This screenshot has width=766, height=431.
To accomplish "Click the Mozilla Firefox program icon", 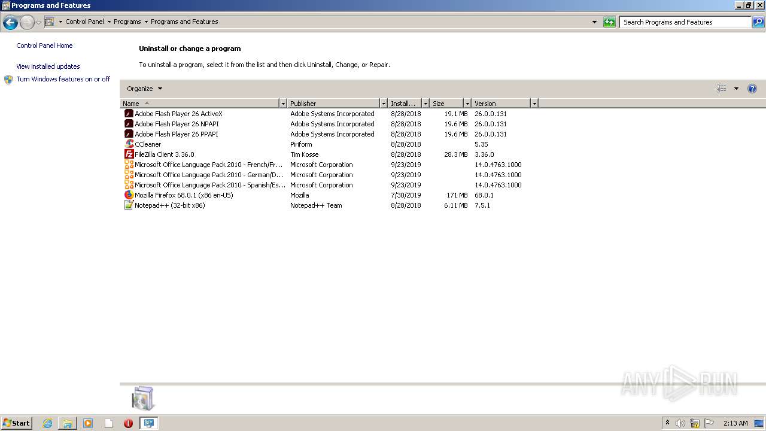I will 129,195.
